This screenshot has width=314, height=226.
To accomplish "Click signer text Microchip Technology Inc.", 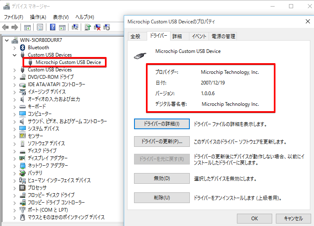I will point(230,104).
